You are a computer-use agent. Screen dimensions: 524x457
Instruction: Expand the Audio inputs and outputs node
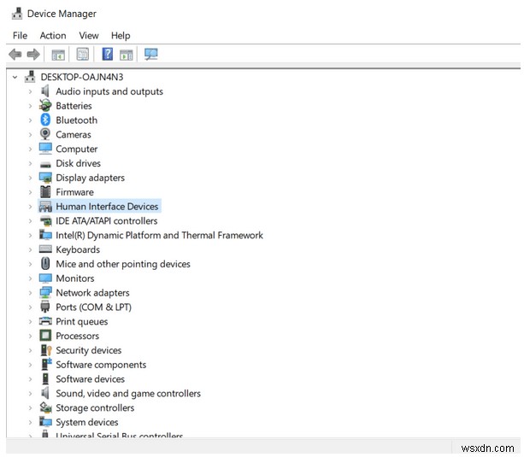[30, 91]
